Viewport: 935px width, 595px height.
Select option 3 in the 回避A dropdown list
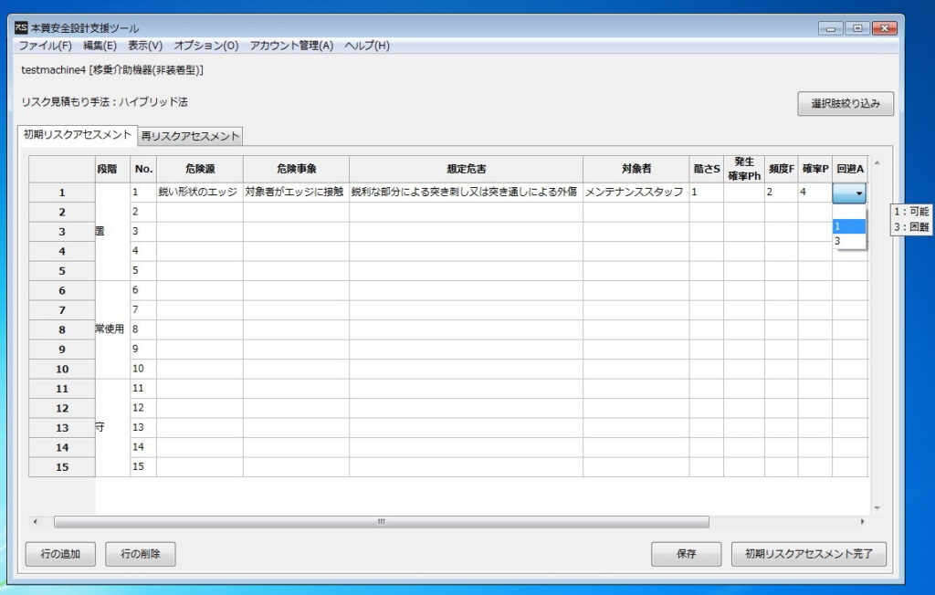(x=849, y=241)
